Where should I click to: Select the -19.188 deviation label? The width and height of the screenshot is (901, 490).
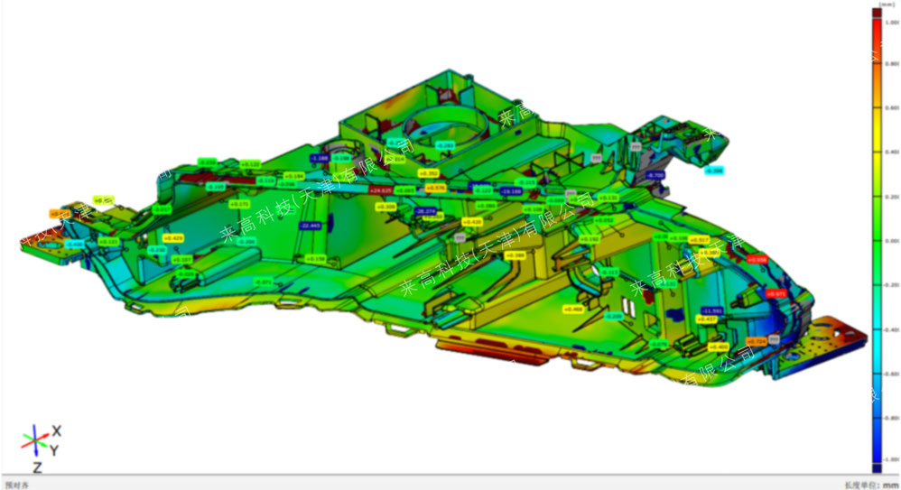pyautogui.click(x=511, y=191)
